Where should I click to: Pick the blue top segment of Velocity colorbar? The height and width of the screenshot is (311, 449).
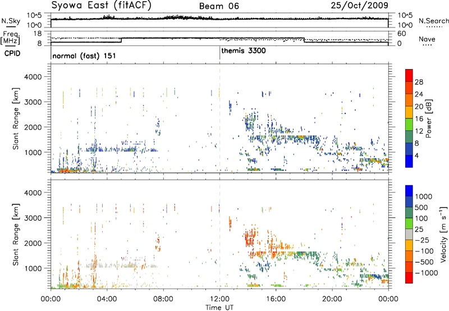pyautogui.click(x=409, y=191)
